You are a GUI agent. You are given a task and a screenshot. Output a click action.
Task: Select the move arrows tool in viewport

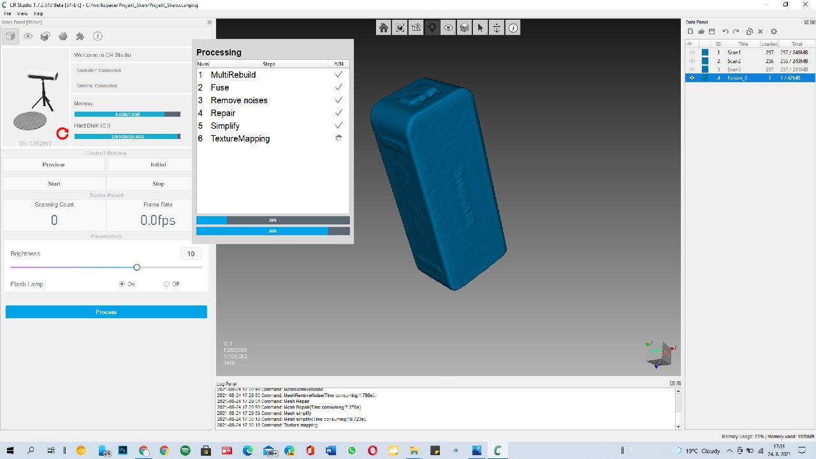497,27
